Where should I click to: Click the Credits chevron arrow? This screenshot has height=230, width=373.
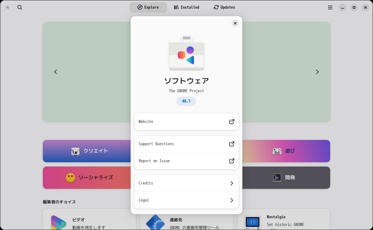231,183
